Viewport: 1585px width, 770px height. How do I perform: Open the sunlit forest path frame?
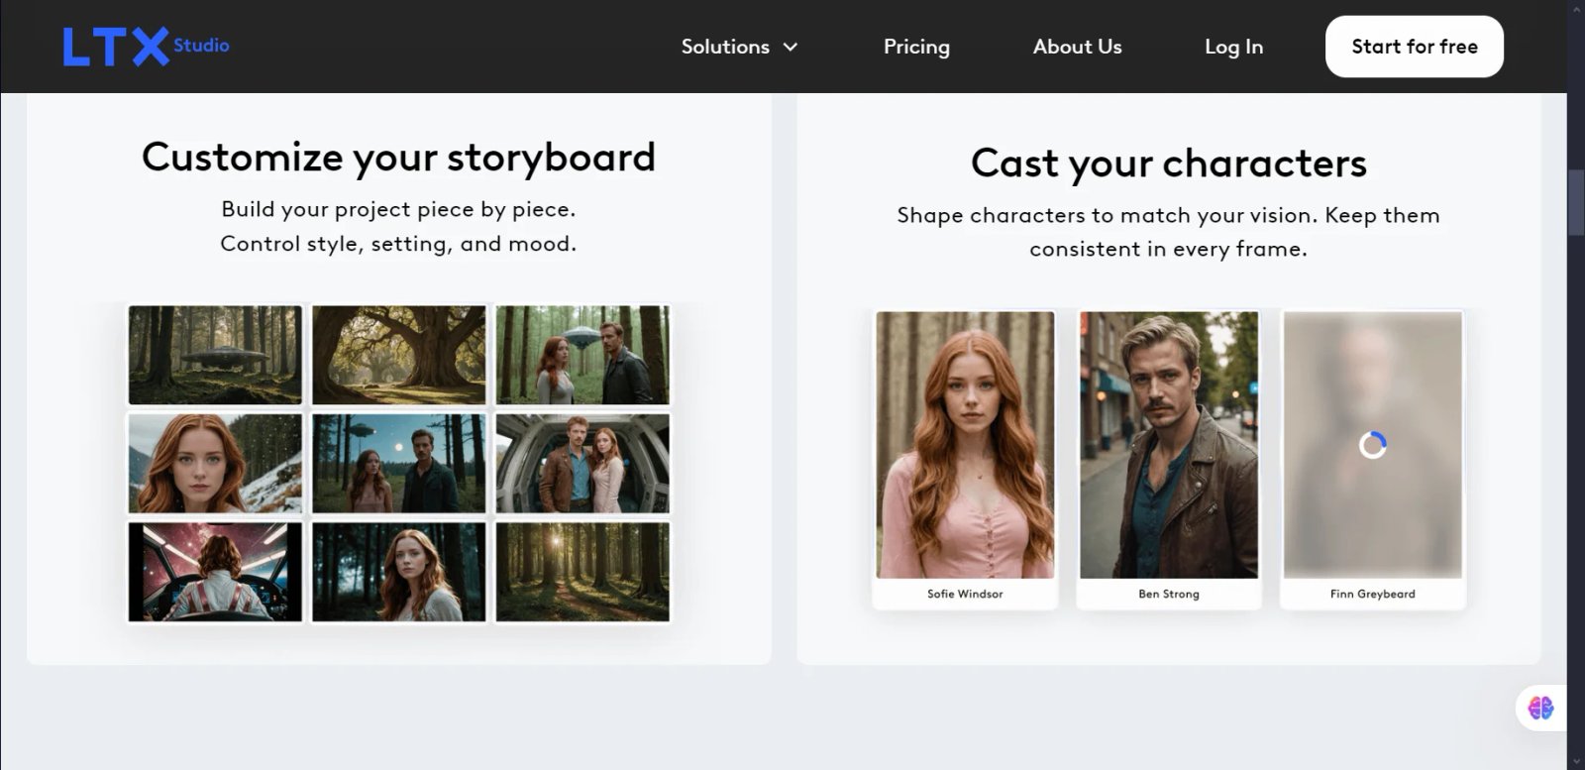pos(582,572)
